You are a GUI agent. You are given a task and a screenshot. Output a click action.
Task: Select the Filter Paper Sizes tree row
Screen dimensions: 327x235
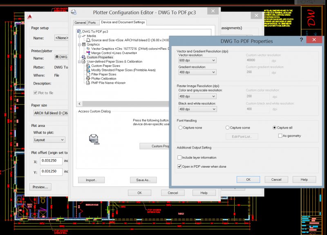point(101,74)
